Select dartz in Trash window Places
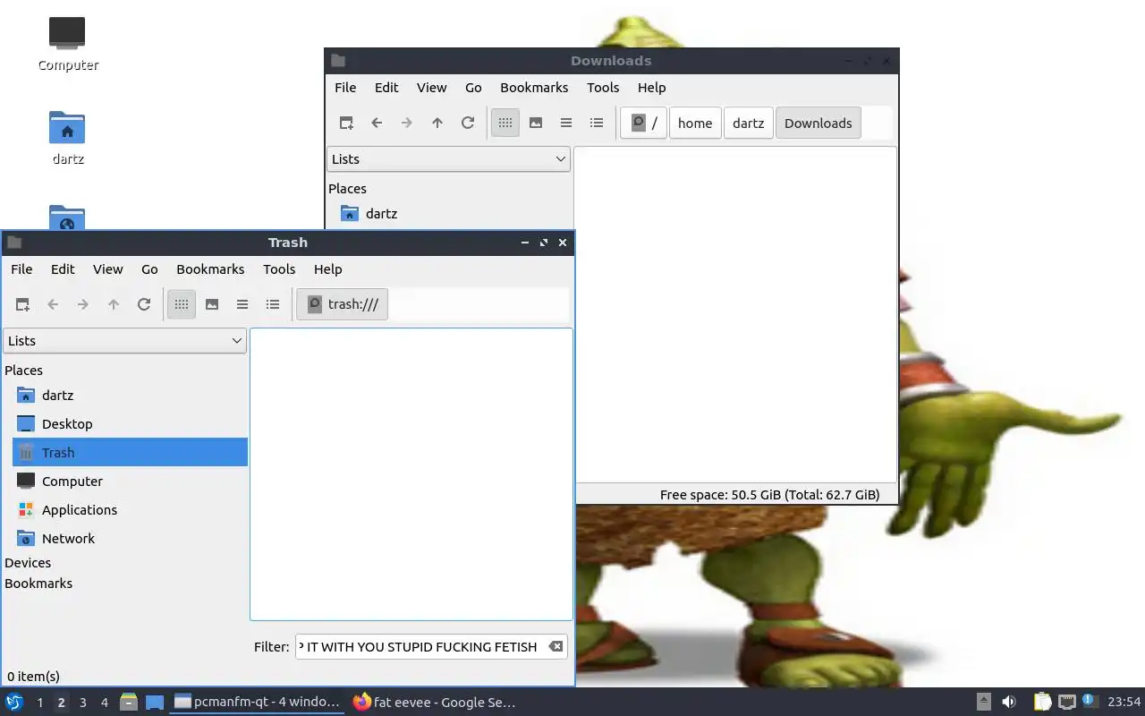This screenshot has height=716, width=1145. (x=130, y=396)
